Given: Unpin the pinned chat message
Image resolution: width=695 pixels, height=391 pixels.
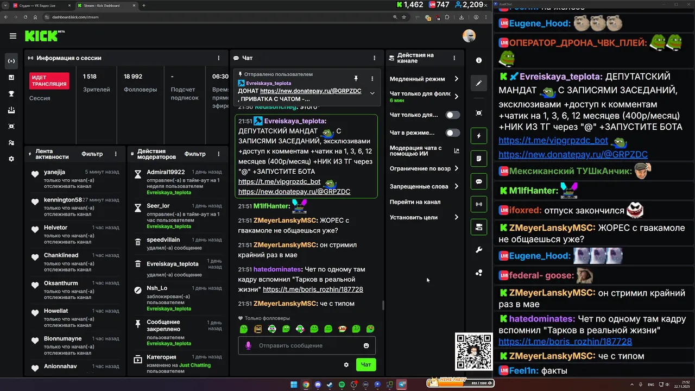Looking at the screenshot, I should coord(356,79).
